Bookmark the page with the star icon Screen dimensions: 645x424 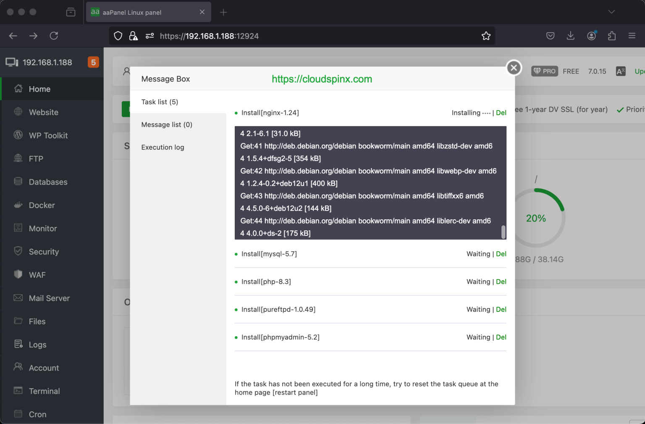pyautogui.click(x=486, y=36)
